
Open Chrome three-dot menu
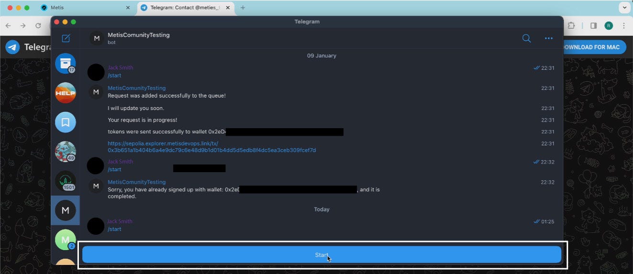624,26
